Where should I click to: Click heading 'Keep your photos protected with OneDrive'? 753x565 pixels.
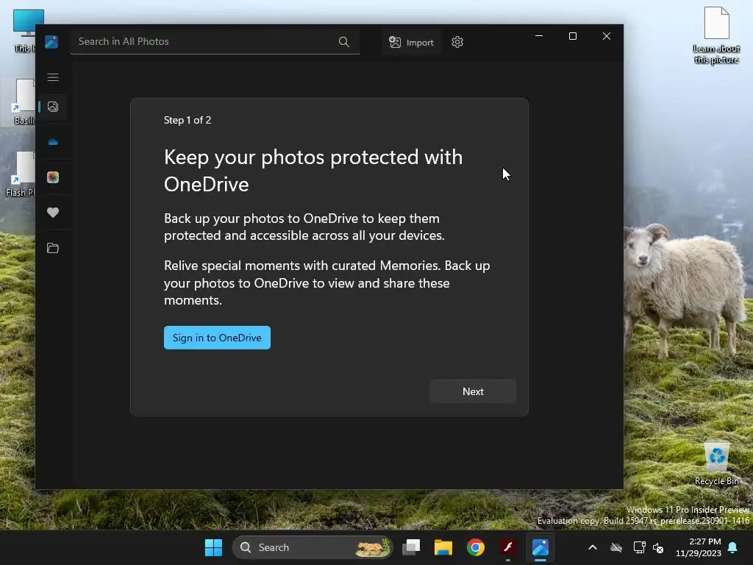click(313, 171)
